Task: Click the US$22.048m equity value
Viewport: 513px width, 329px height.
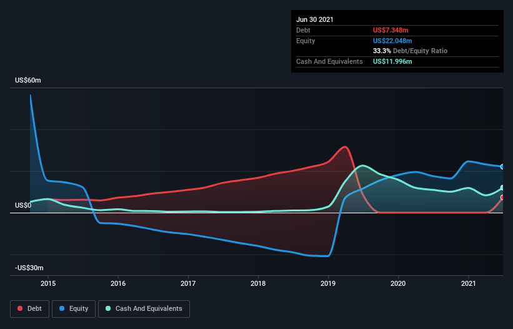Action: (x=392, y=41)
